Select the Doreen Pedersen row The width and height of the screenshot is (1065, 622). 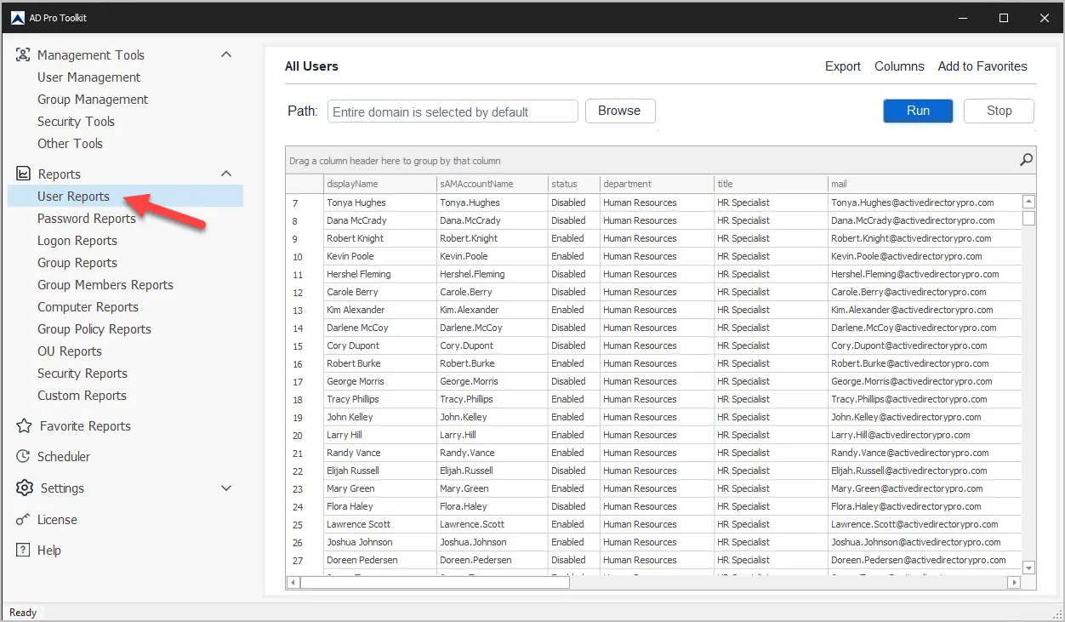(x=653, y=560)
